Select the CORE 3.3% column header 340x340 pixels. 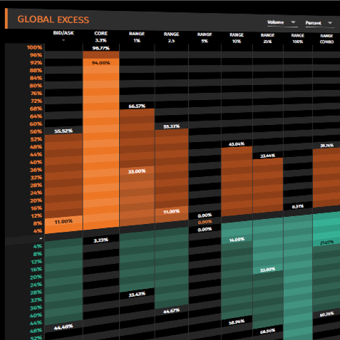pyautogui.click(x=101, y=36)
